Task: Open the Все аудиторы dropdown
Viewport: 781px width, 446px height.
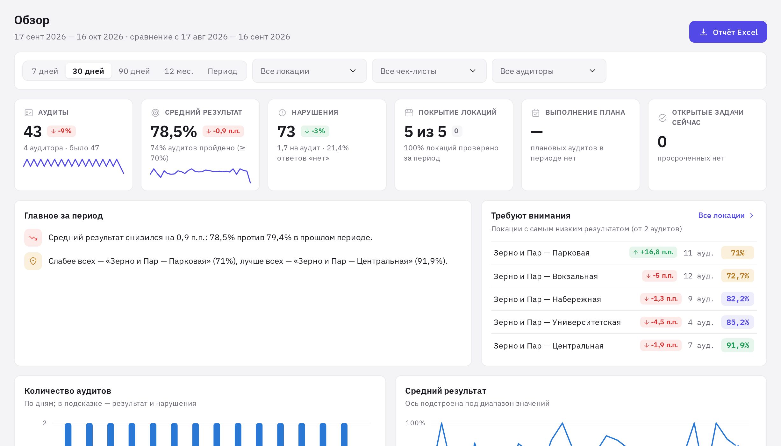Action: (549, 71)
